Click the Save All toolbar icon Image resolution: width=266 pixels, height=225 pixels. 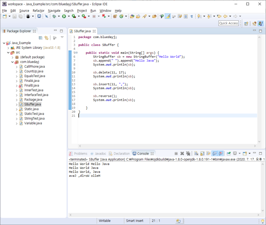click(x=21, y=16)
